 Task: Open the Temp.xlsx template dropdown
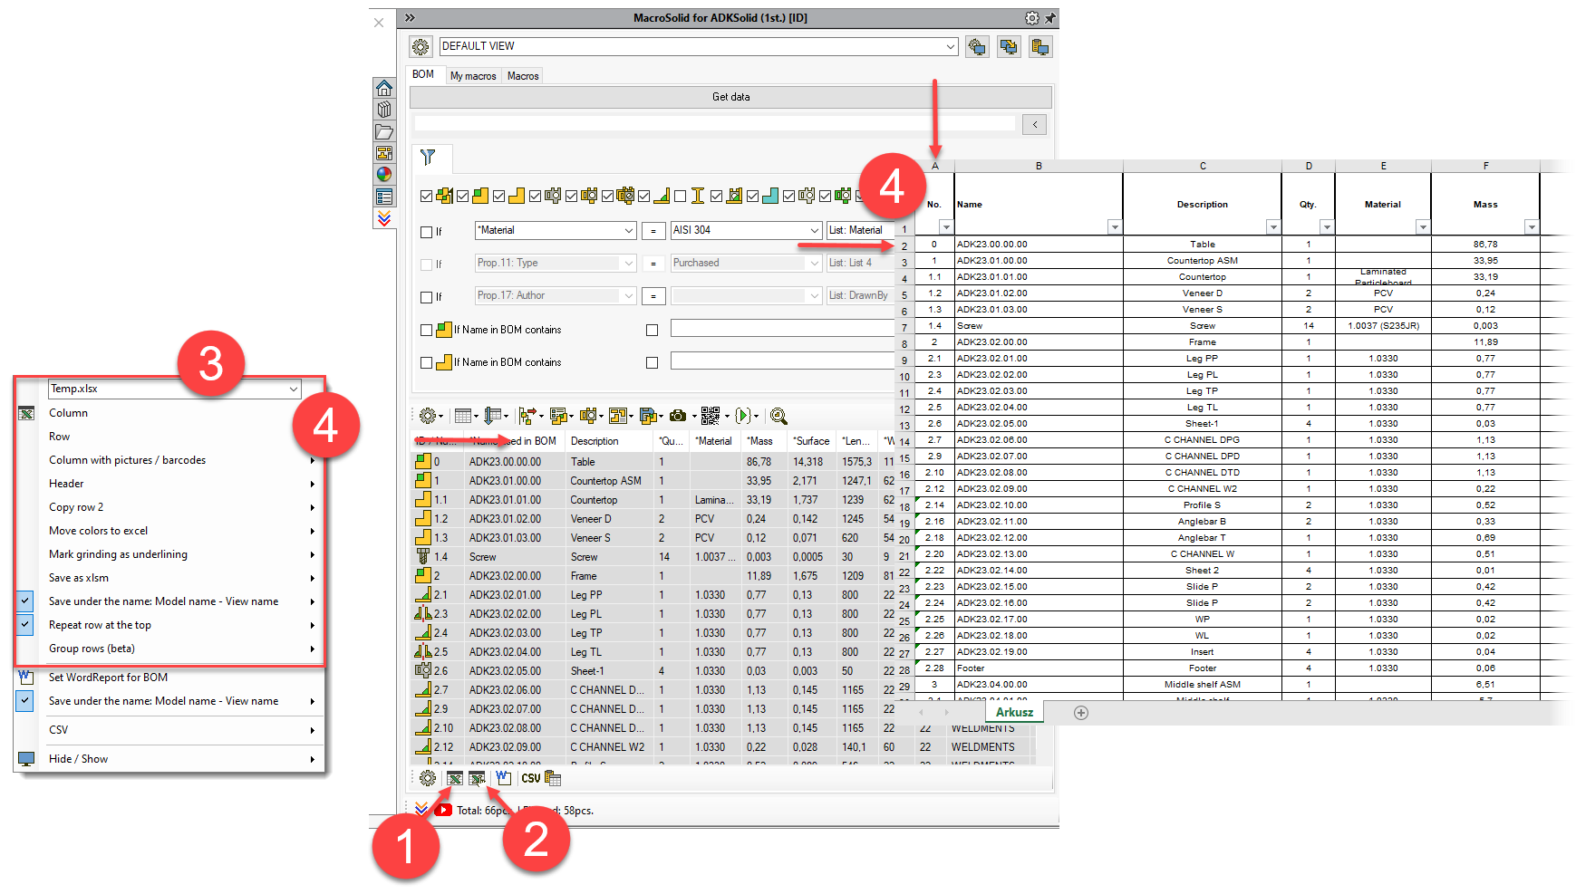point(294,389)
